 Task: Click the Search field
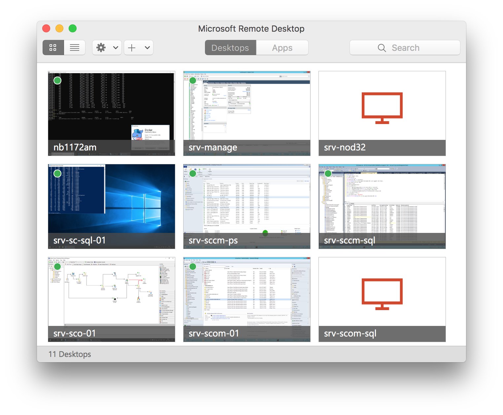coord(405,48)
